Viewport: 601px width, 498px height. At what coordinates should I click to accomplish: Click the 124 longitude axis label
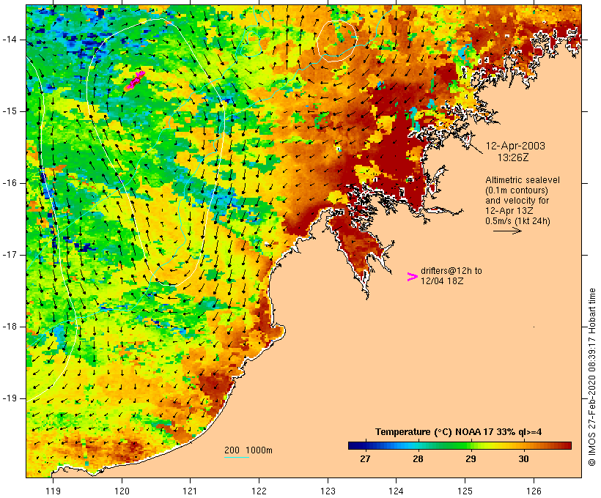point(396,491)
